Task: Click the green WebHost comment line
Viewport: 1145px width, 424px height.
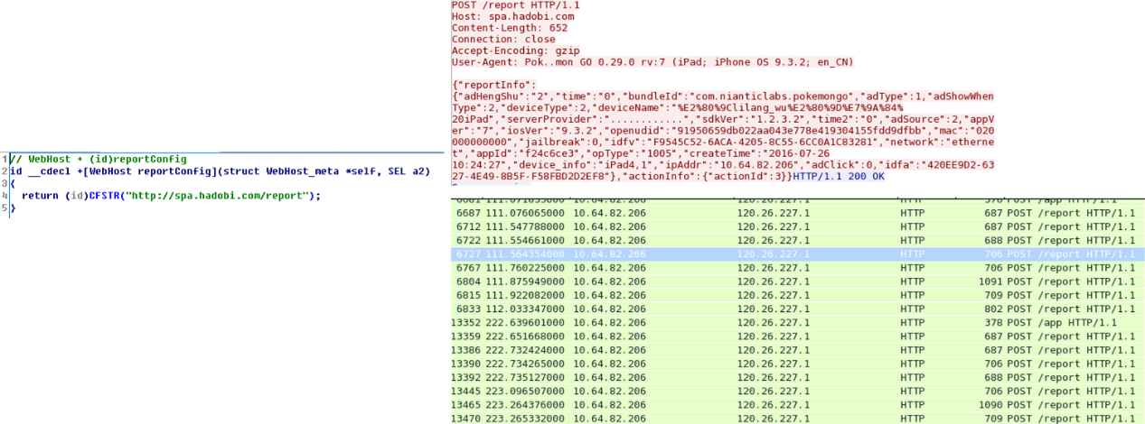Action: coord(98,159)
